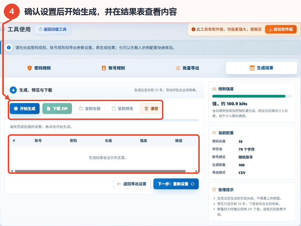
Task: Click the refresh icon in 返回旧版工具
Action: tap(40, 29)
